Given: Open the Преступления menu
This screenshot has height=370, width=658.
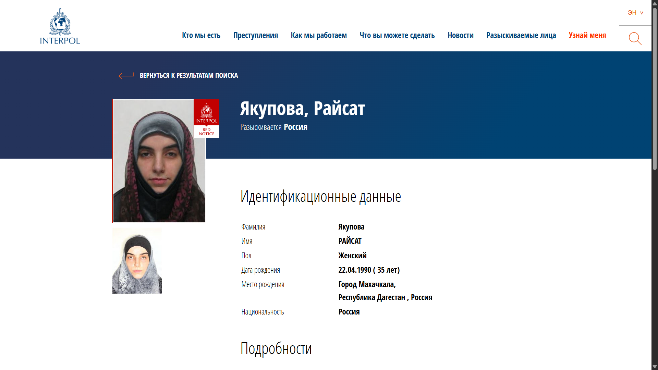Looking at the screenshot, I should click(255, 35).
